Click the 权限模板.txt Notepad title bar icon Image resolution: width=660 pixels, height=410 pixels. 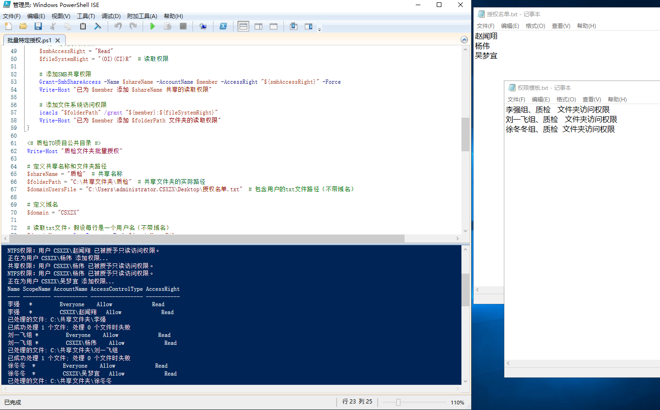point(512,87)
